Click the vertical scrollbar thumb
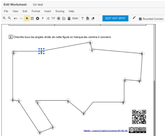 (x=154, y=108)
